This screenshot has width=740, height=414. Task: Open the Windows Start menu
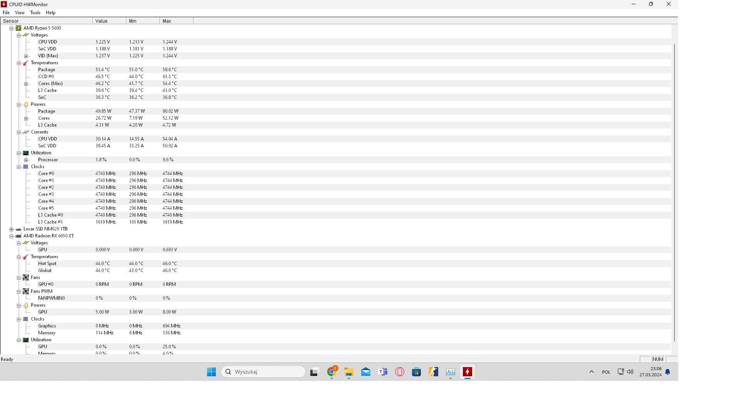(211, 372)
